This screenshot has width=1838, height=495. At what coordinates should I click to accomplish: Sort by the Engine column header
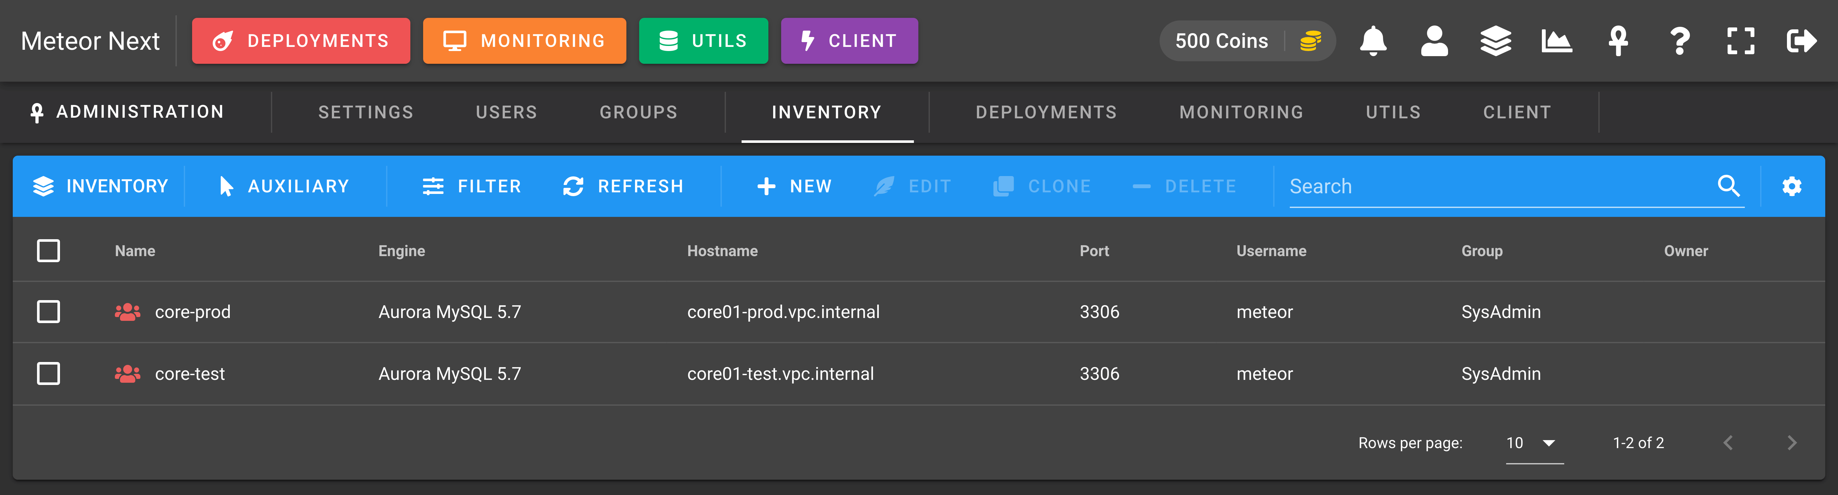(x=402, y=251)
